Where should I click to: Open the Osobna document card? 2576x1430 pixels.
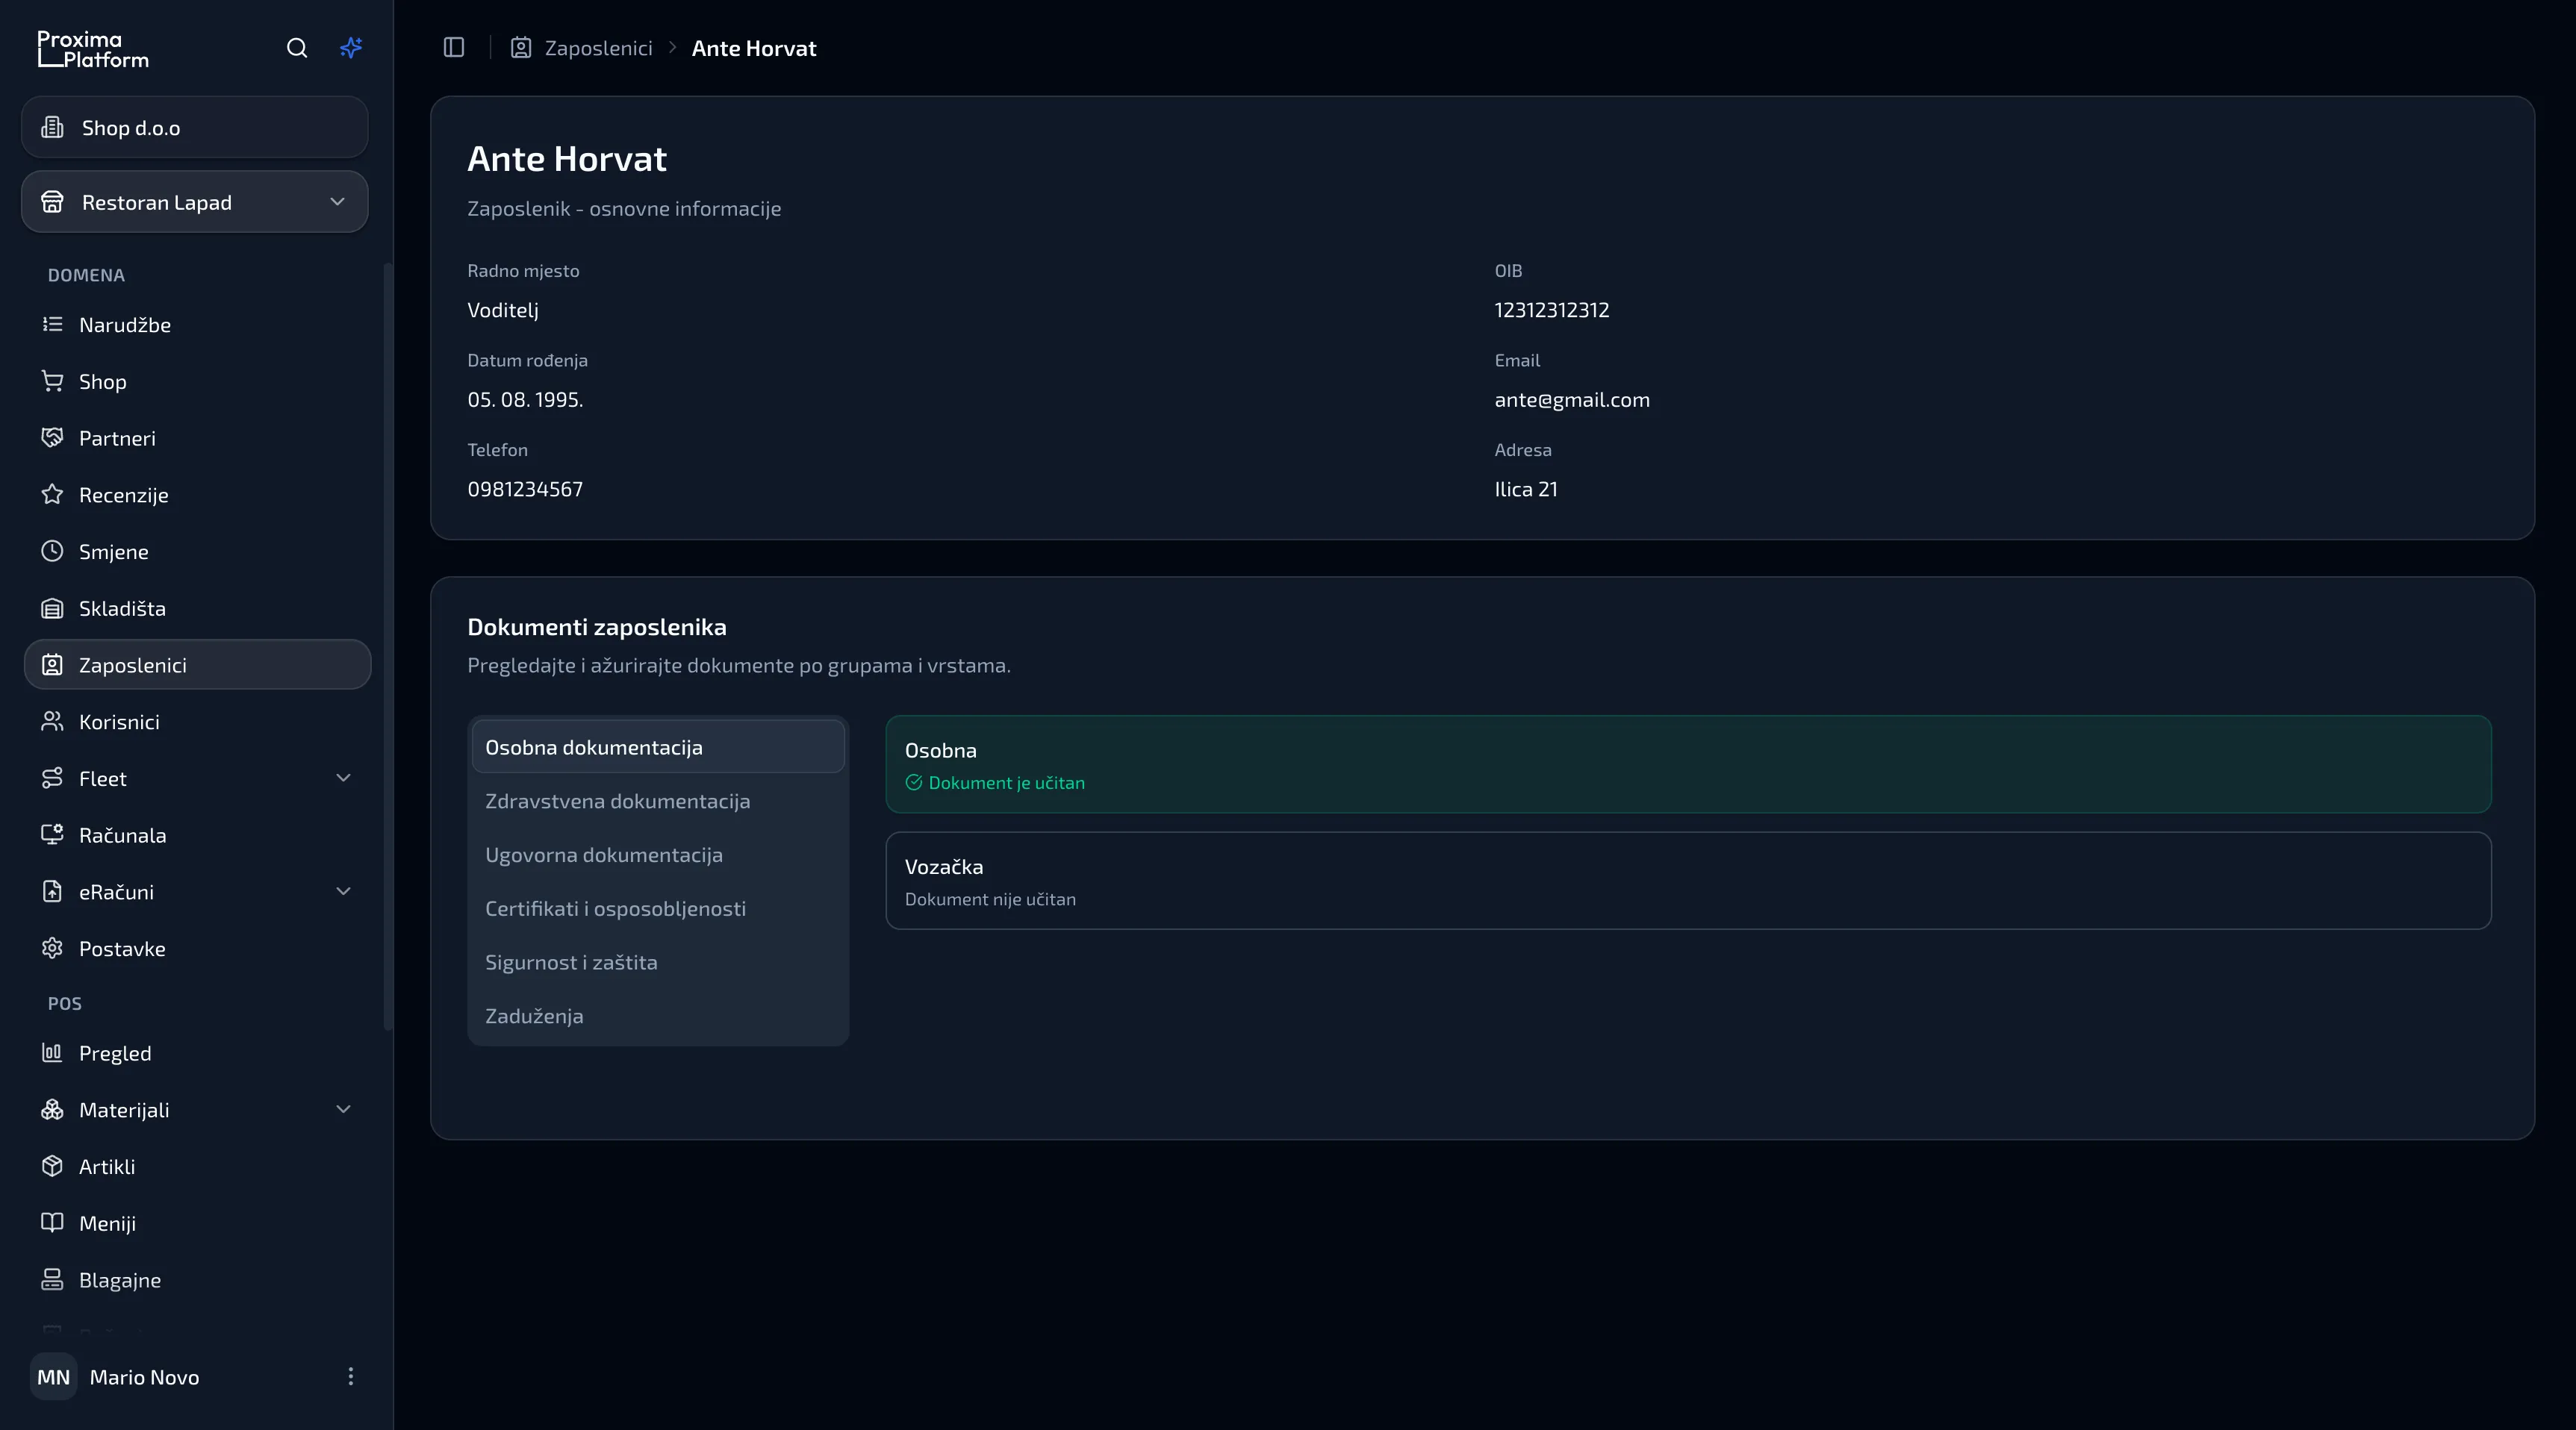tap(1688, 764)
